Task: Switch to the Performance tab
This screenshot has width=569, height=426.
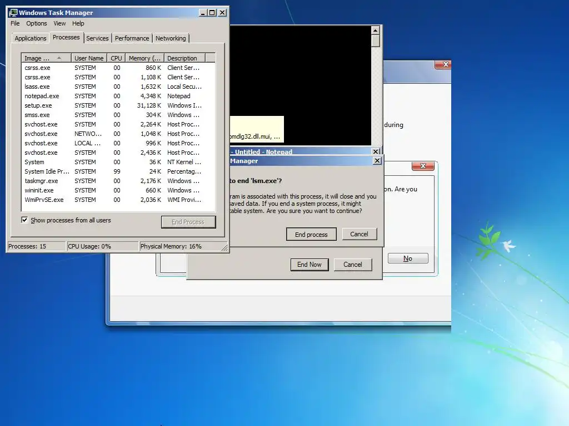Action: point(132,38)
